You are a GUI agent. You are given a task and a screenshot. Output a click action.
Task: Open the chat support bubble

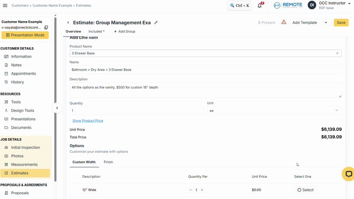(349, 174)
